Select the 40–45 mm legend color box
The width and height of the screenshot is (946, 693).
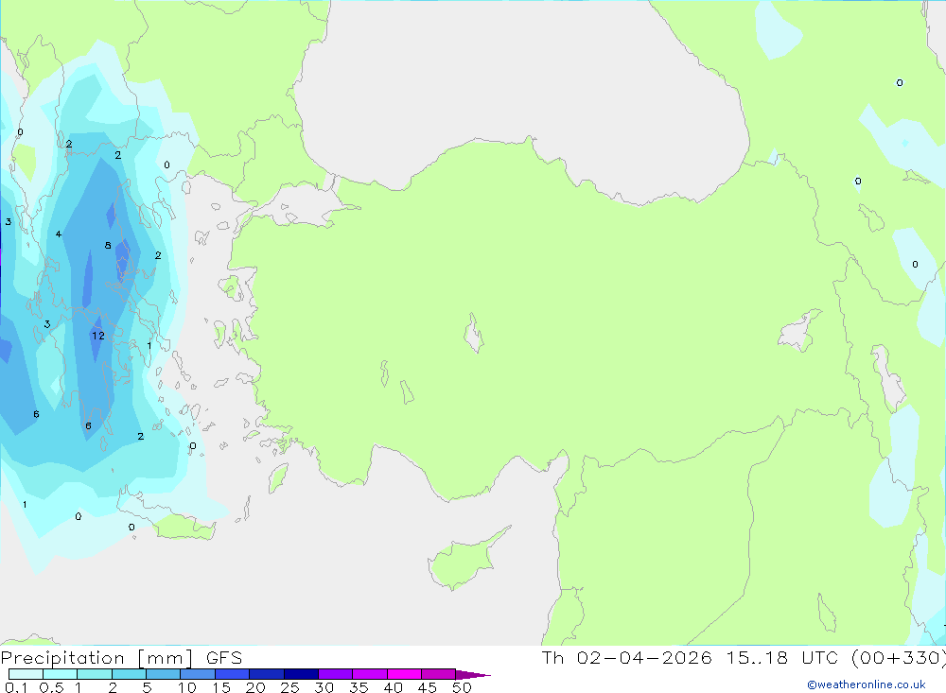[404, 674]
